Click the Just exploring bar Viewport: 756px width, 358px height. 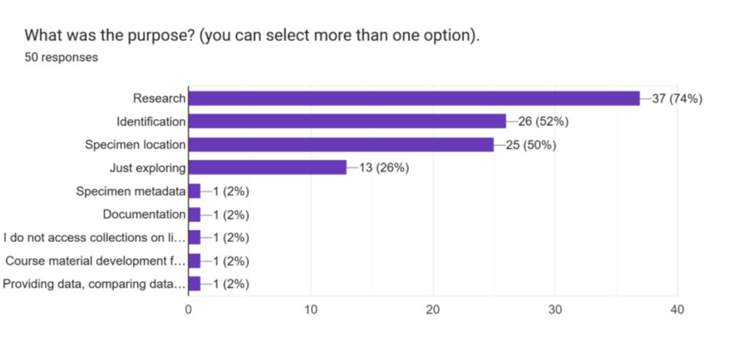(x=267, y=168)
